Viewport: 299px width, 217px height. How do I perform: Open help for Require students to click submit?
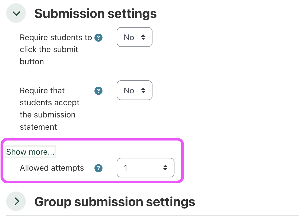tap(98, 38)
